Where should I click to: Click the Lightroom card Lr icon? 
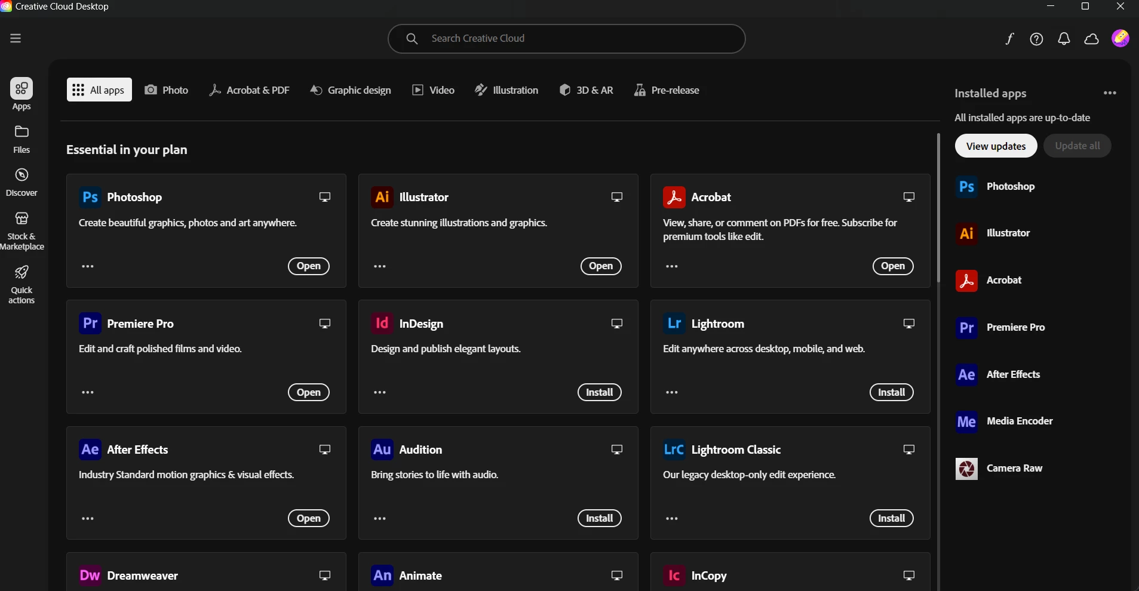[x=674, y=323]
